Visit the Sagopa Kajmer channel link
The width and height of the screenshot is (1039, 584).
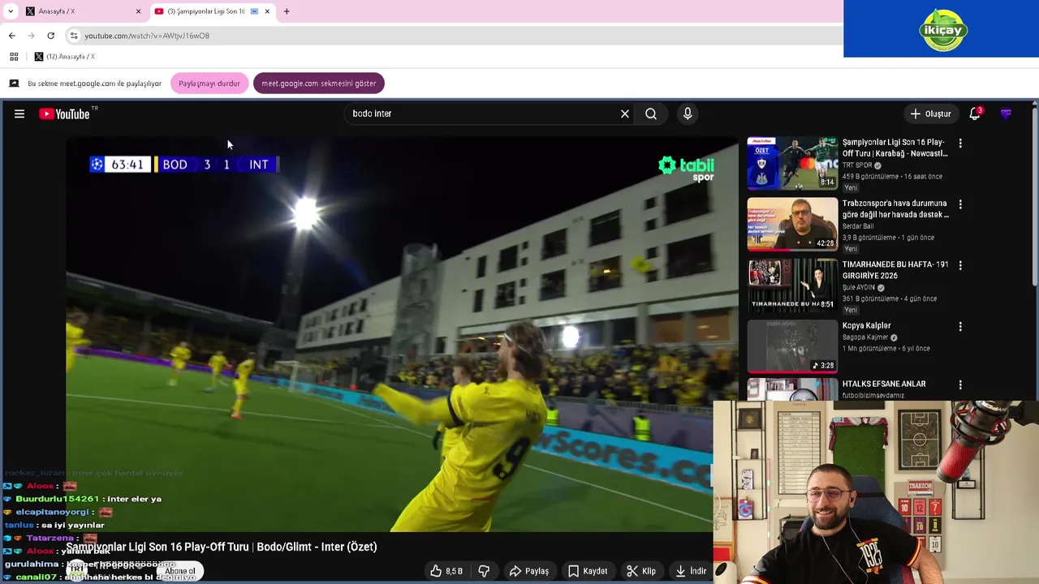pyautogui.click(x=865, y=337)
